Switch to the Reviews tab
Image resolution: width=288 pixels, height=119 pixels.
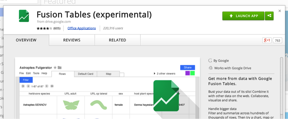(x=72, y=40)
